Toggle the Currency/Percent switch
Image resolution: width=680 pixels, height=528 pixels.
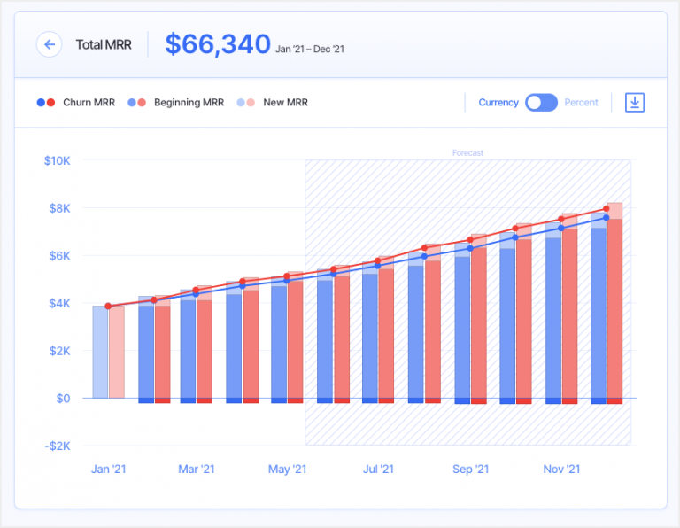coord(541,103)
